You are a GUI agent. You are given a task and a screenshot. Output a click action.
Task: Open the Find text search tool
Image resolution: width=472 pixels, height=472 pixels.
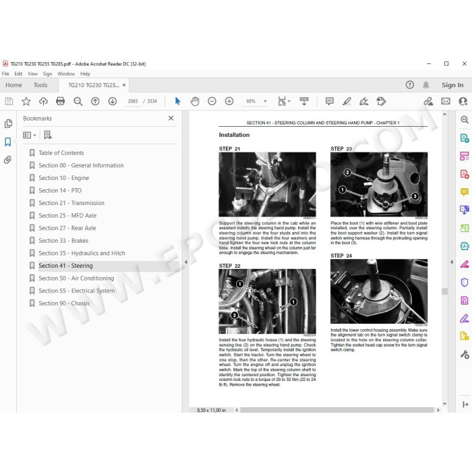(x=78, y=101)
